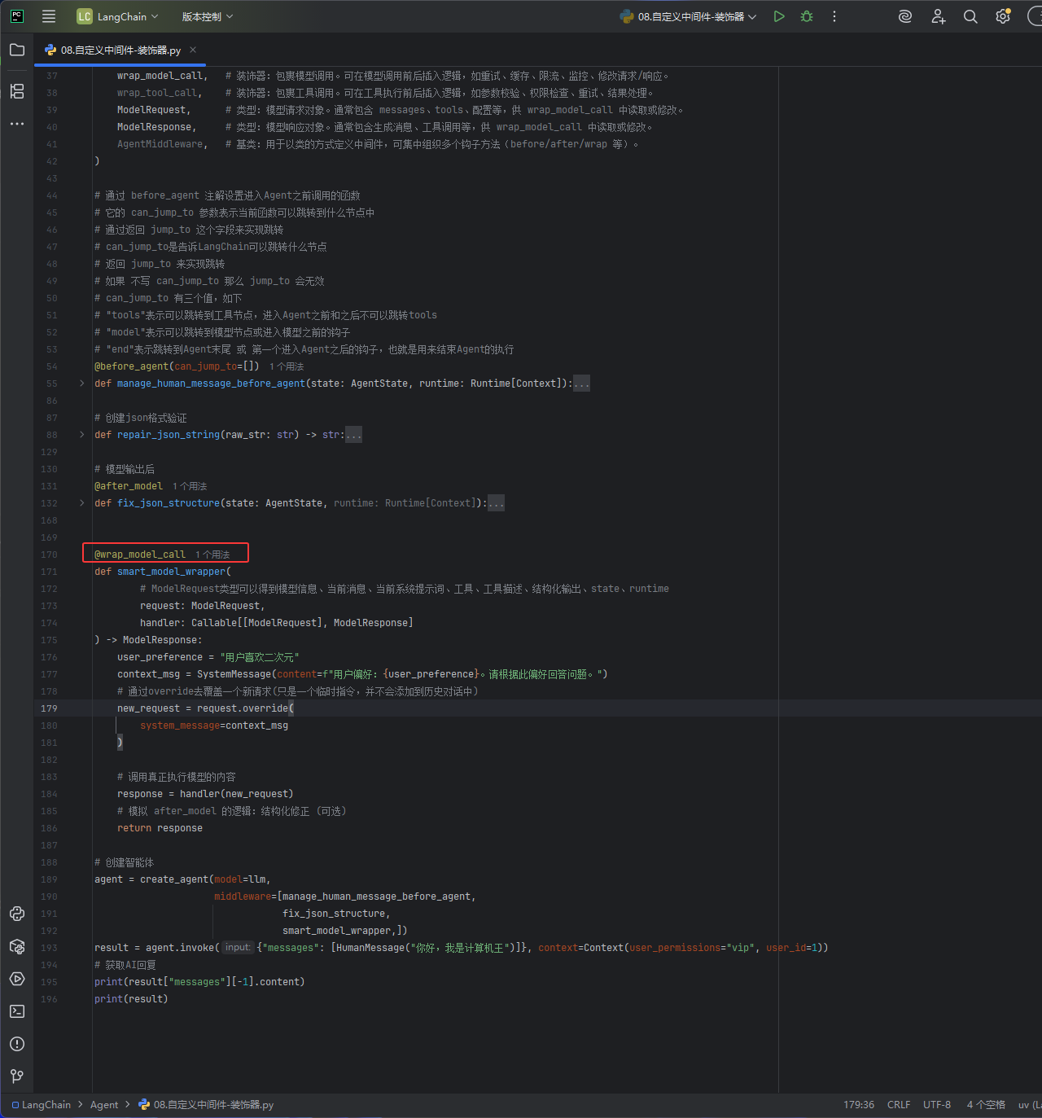Open the 版本控制 dropdown menu
This screenshot has height=1118, width=1042.
pyautogui.click(x=207, y=16)
